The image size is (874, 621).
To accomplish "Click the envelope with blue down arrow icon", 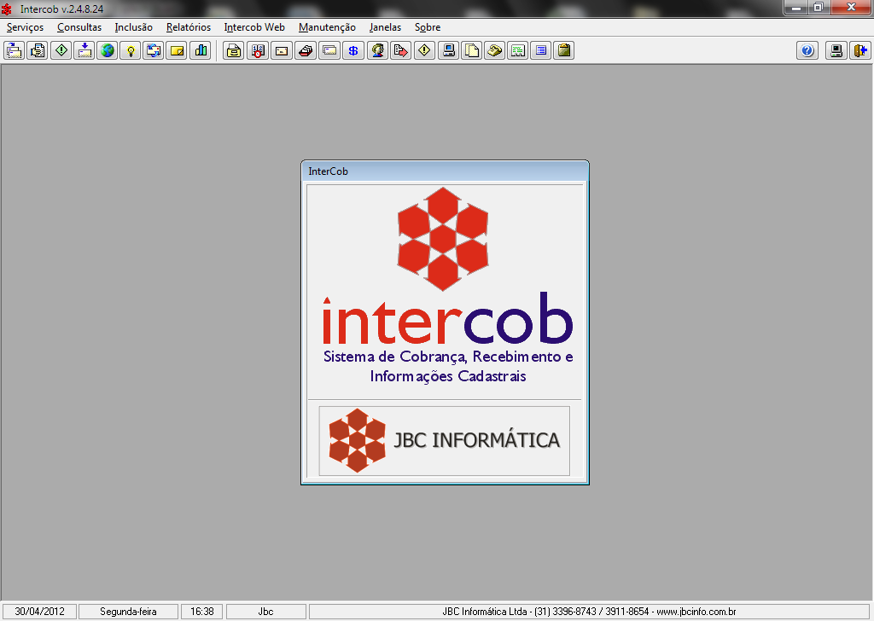I will [84, 50].
